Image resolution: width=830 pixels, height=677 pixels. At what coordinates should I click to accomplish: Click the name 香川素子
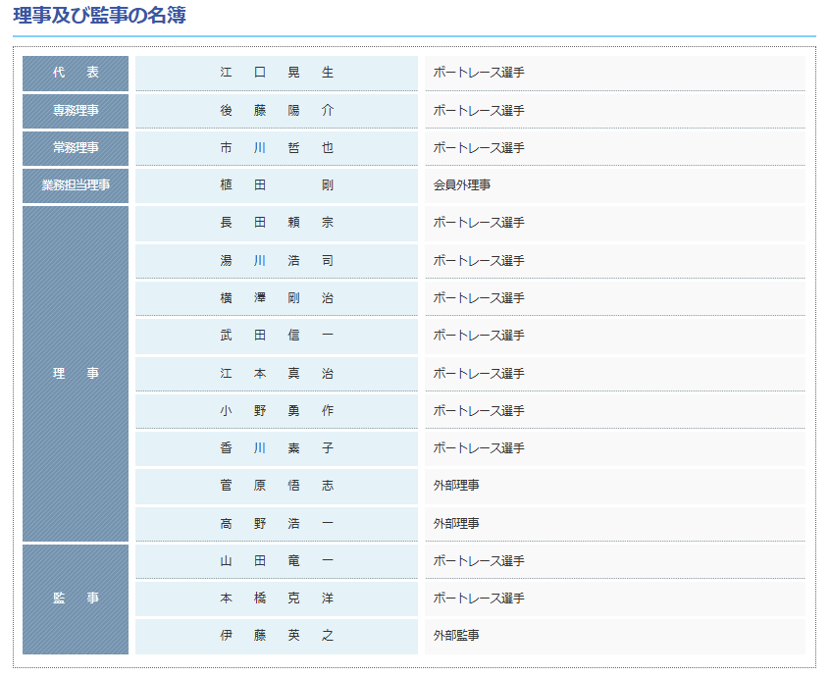coord(277,448)
